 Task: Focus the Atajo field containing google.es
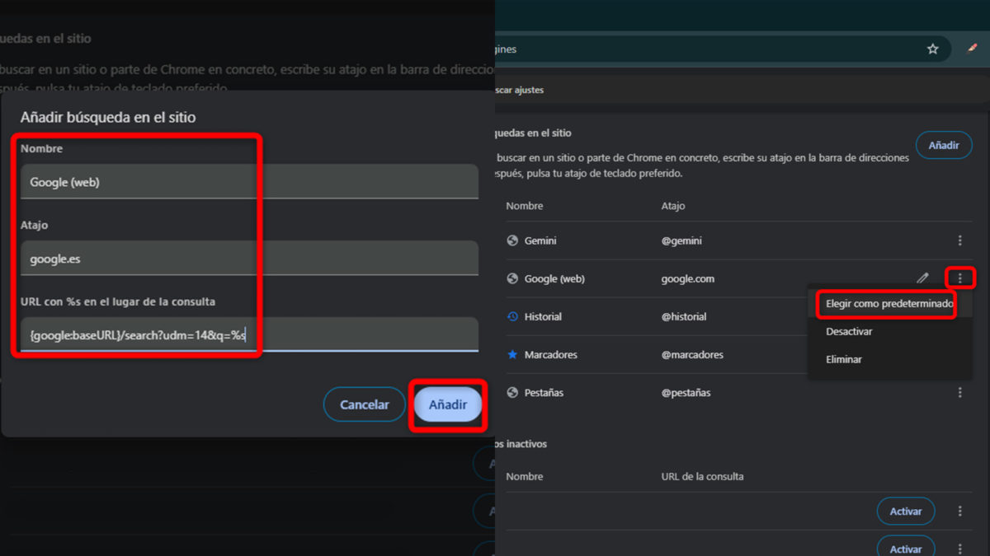point(249,258)
